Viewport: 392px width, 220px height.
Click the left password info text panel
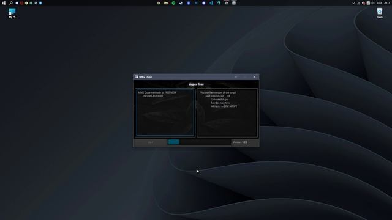[165, 112]
